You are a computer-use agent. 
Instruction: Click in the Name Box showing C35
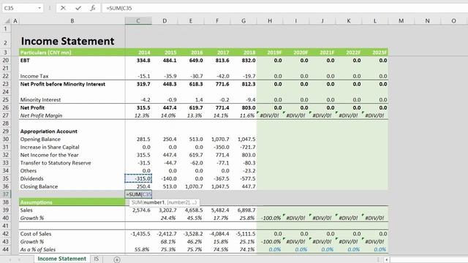20,8
